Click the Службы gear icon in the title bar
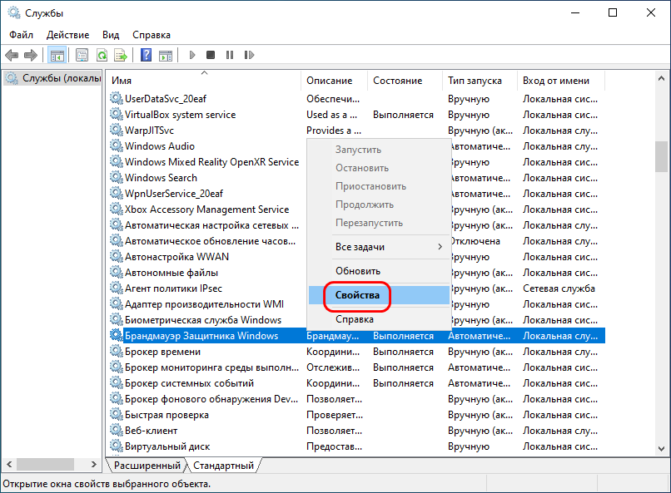671x493 pixels. (14, 12)
